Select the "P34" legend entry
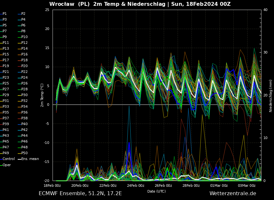Viewport: 274px width, 200px height. tap(23, 107)
